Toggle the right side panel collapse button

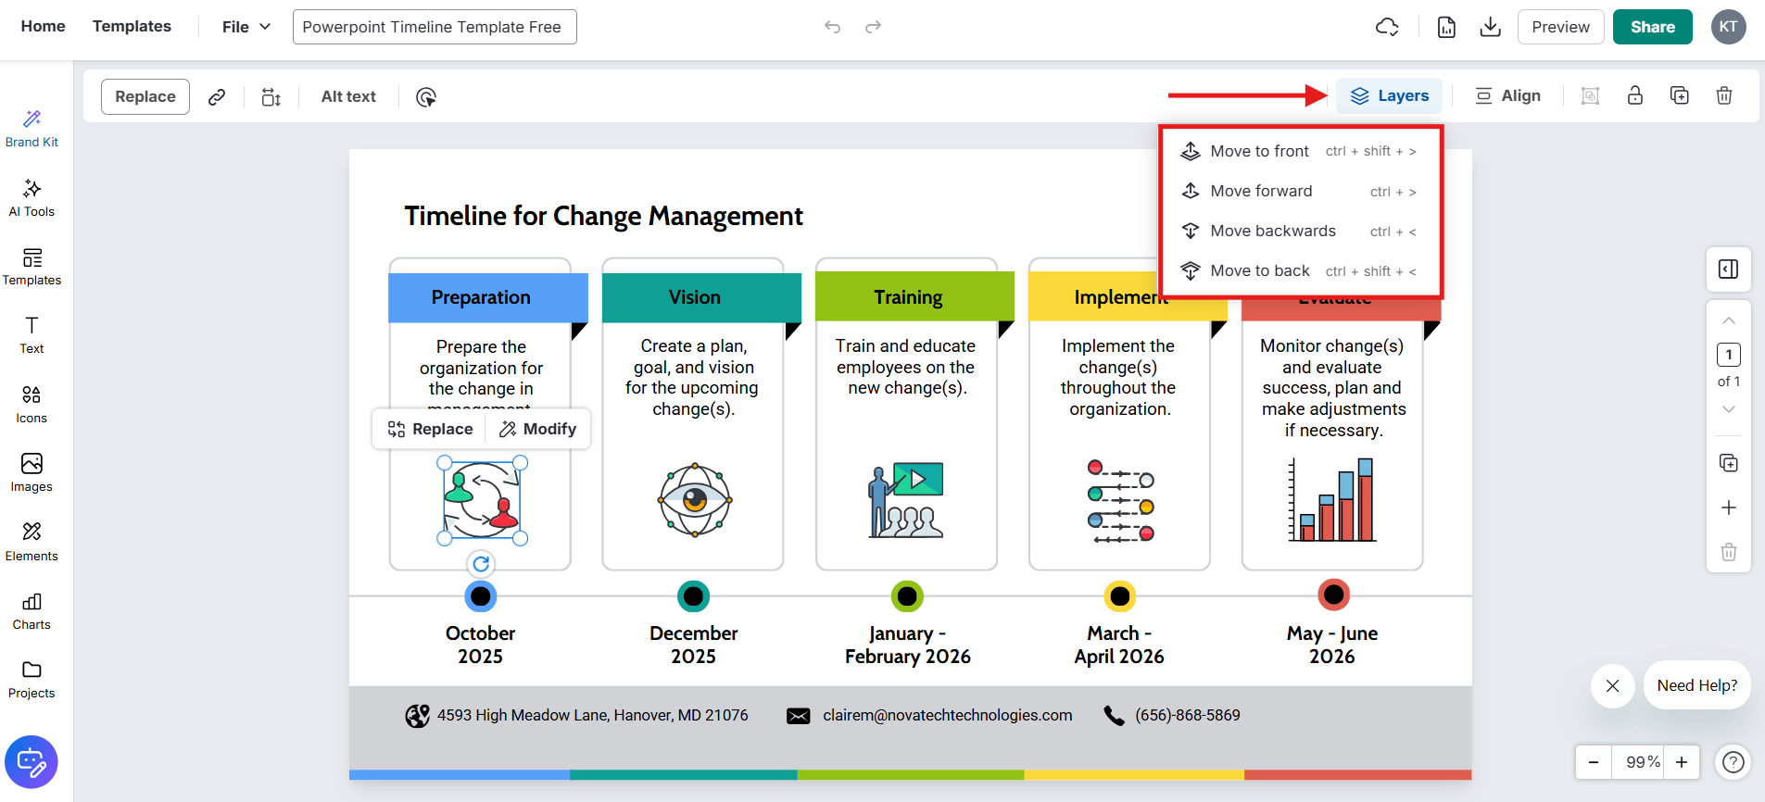[x=1728, y=269]
